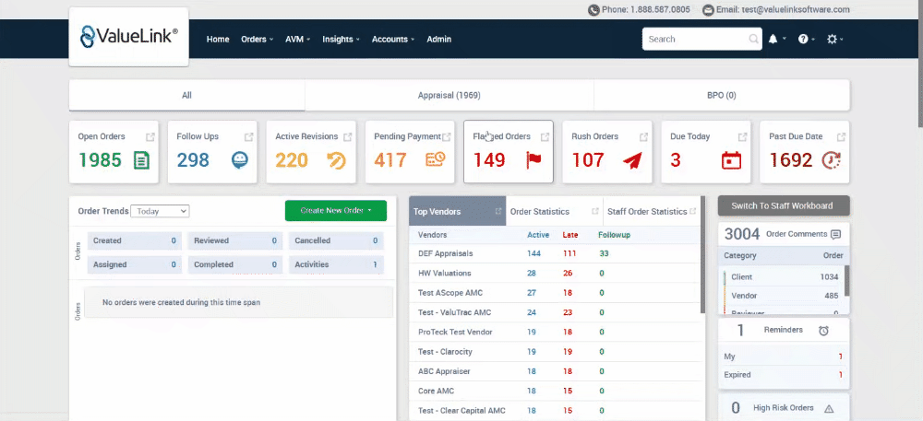The image size is (923, 421).
Task: Click the green Open Orders document icon
Action: point(141,160)
